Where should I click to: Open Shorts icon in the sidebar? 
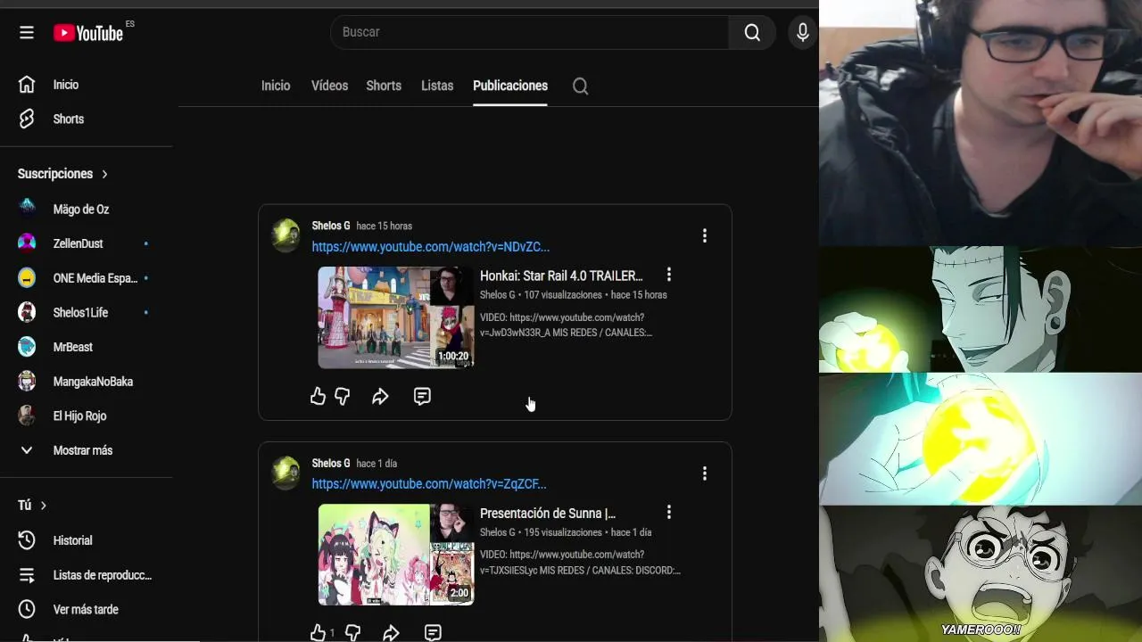click(27, 119)
